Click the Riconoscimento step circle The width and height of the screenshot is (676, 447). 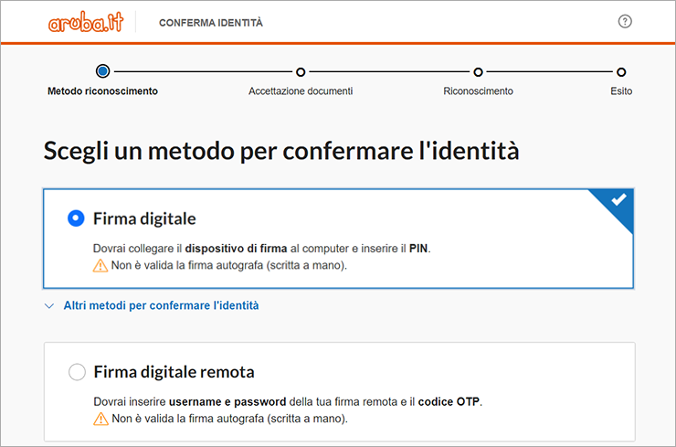[x=478, y=71]
